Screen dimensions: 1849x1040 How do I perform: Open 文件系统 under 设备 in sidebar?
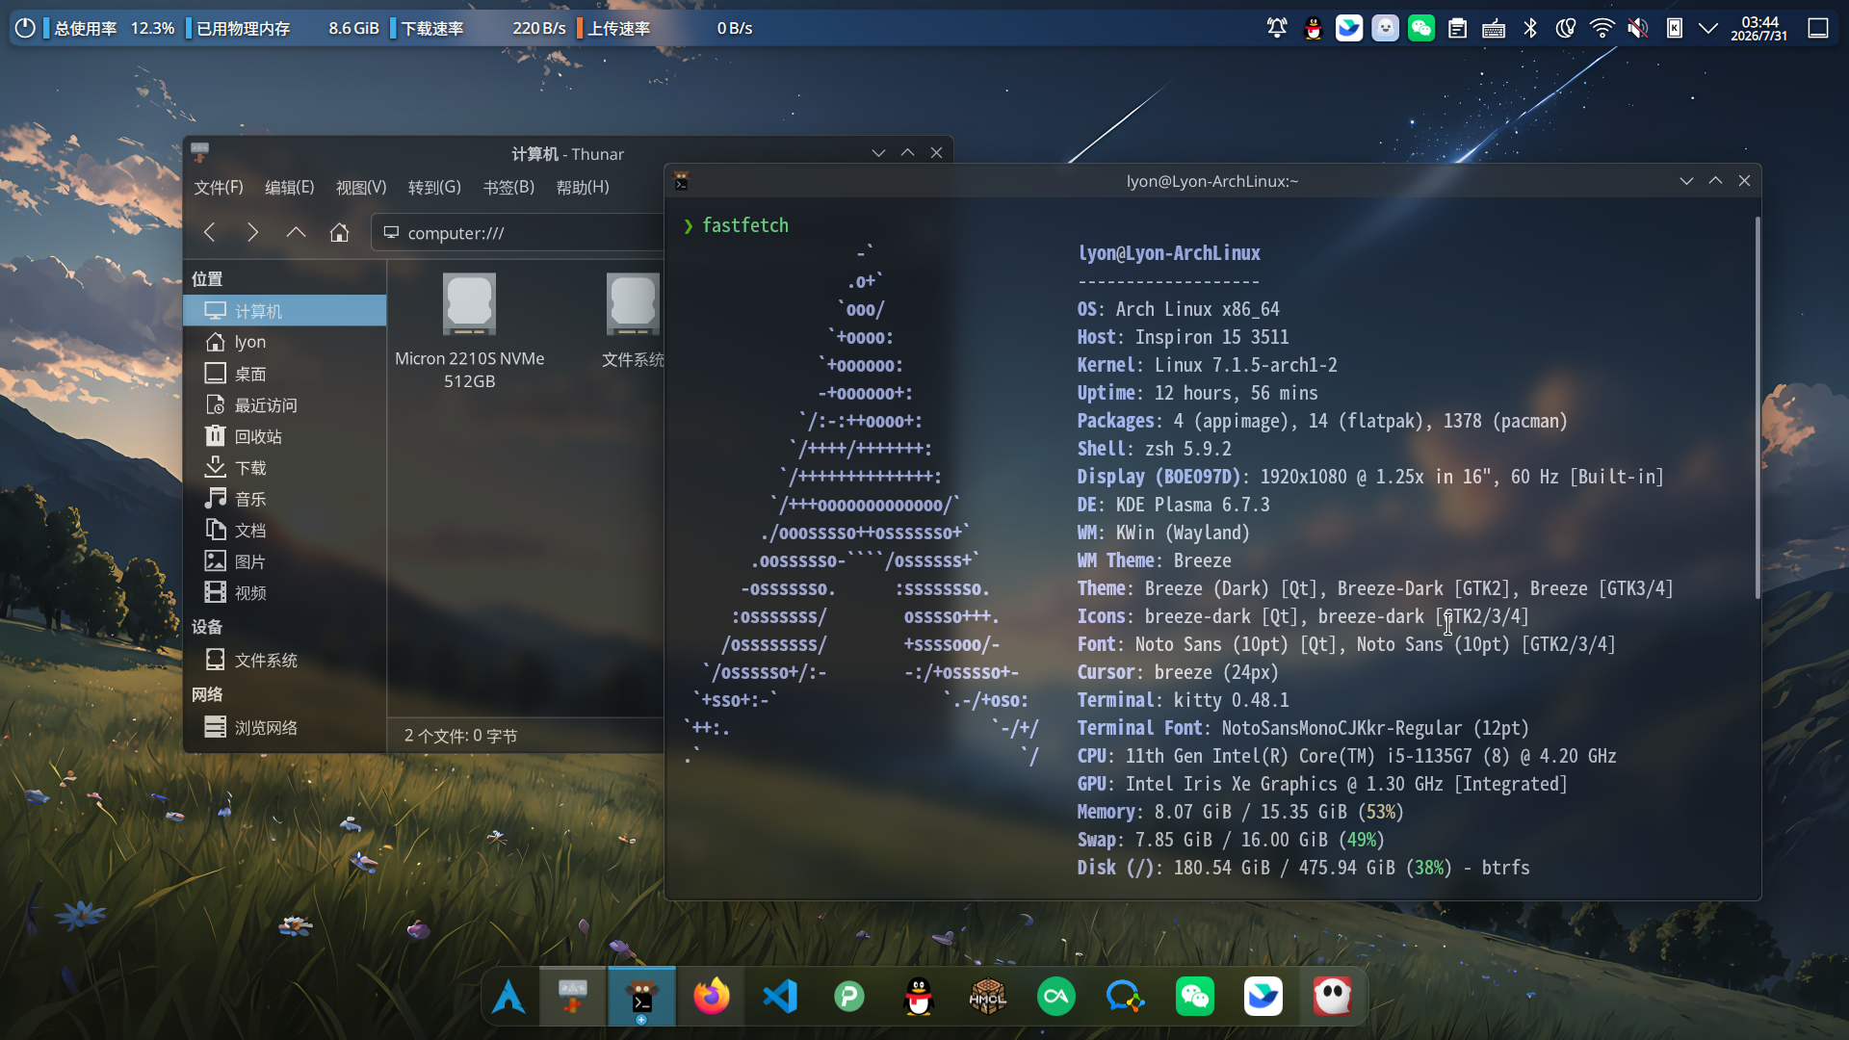click(x=285, y=661)
